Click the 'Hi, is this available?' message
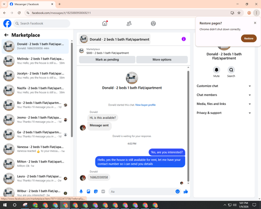Image resolution: width=261 pixels, height=209 pixels. point(103,118)
